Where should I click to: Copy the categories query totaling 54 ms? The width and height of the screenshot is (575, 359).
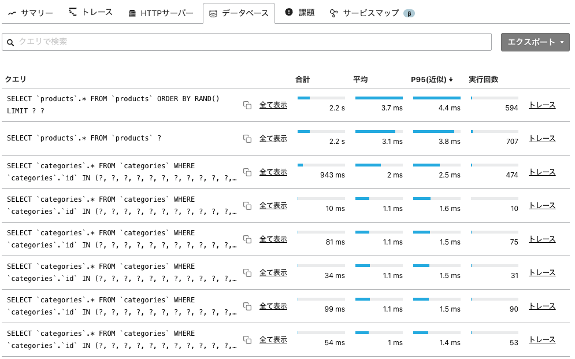[x=247, y=340]
